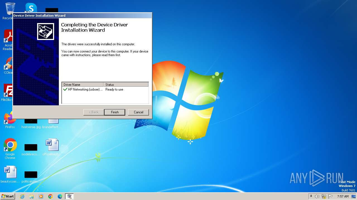Show hidden system tray icons
This screenshot has width=357, height=200.
click(311, 196)
